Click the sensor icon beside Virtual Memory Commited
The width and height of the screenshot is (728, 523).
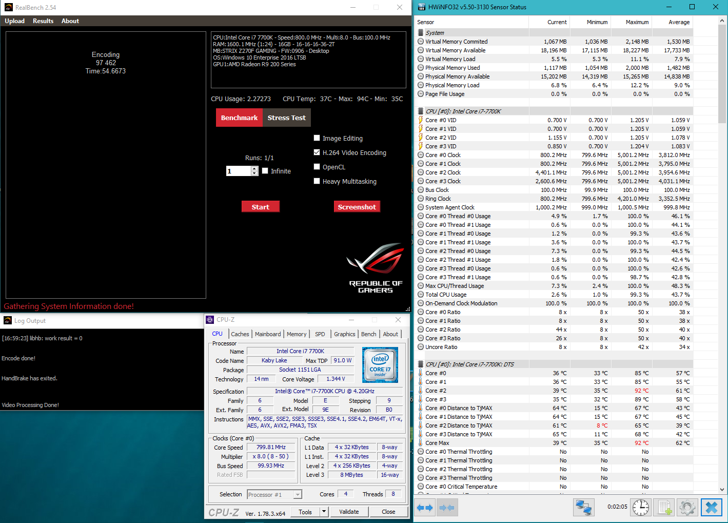421,42
